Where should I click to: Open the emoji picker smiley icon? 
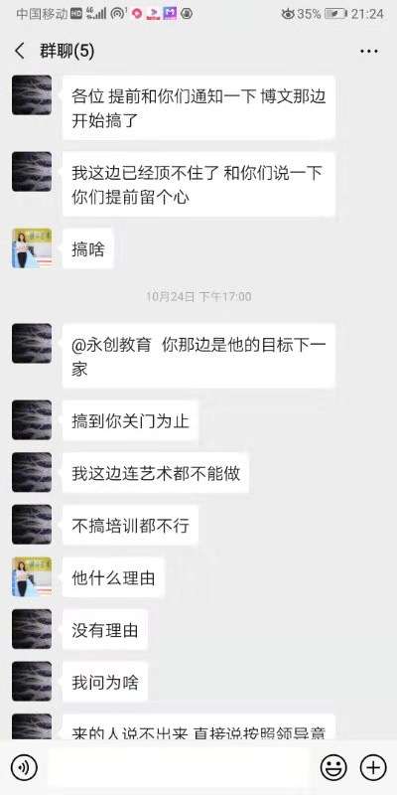point(333,767)
